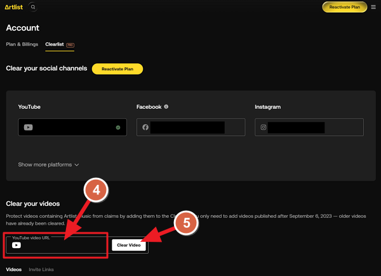This screenshot has height=276, width=381.
Task: Click the Clear your videos heading
Action: click(33, 204)
